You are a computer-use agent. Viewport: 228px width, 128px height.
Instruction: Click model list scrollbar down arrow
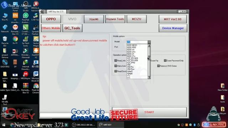(149, 78)
